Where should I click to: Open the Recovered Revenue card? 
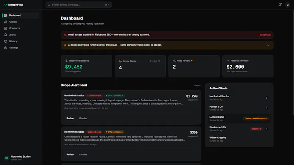click(86, 66)
